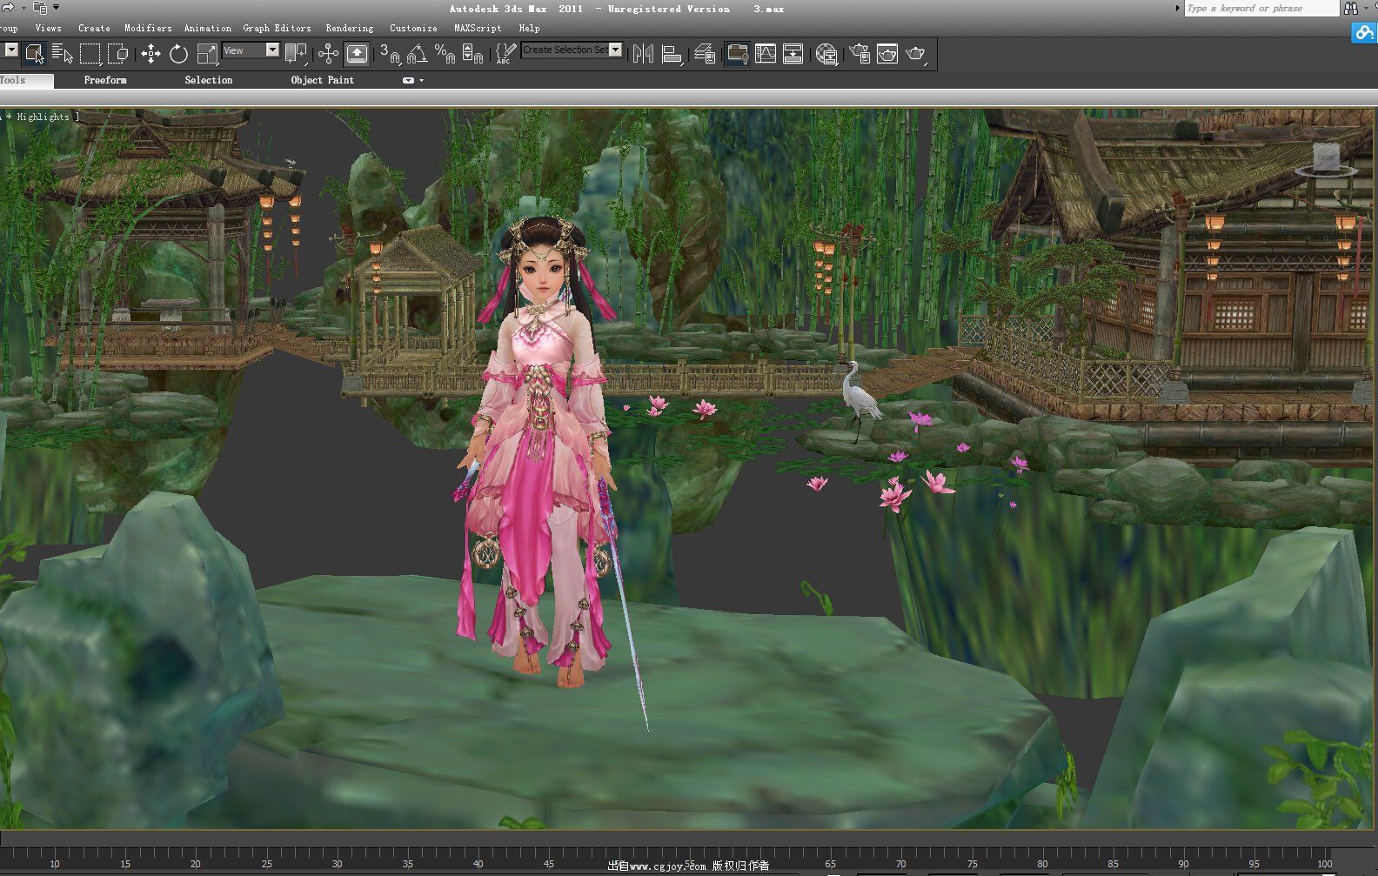Open the blue Subscription Center icon
Image resolution: width=1378 pixels, height=876 pixels.
click(x=1364, y=33)
